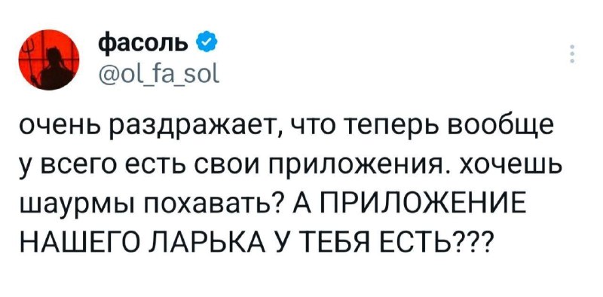Open the three-dot more options menu
603x297 pixels.
pyautogui.click(x=572, y=54)
